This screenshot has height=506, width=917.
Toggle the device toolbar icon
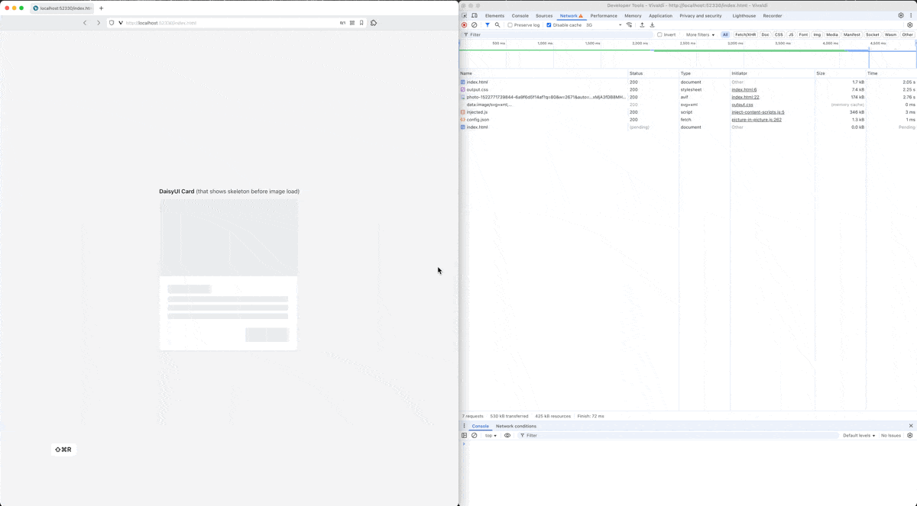(x=475, y=15)
